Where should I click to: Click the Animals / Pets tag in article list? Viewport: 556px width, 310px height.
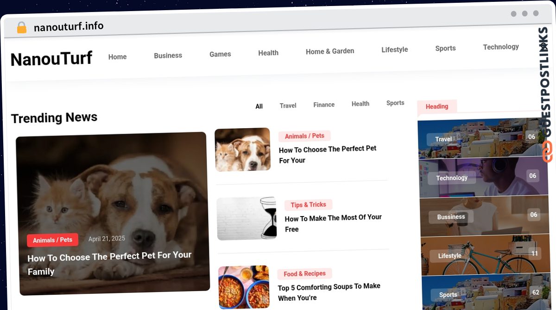304,136
